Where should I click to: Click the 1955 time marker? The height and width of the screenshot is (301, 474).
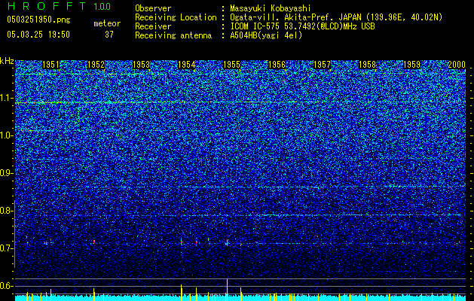231,65
